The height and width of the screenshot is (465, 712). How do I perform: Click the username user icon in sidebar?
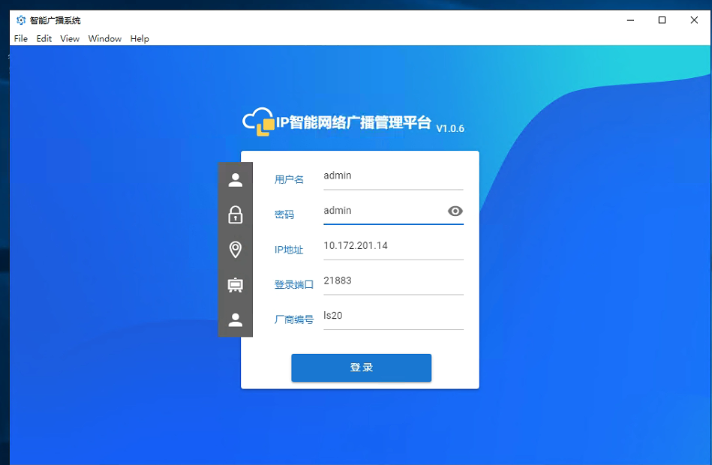point(236,180)
